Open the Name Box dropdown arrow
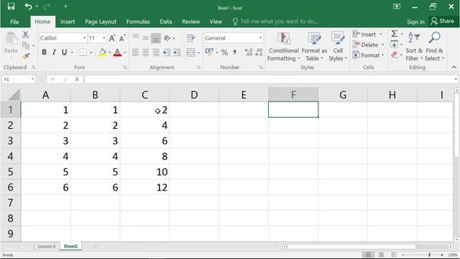 (x=32, y=79)
